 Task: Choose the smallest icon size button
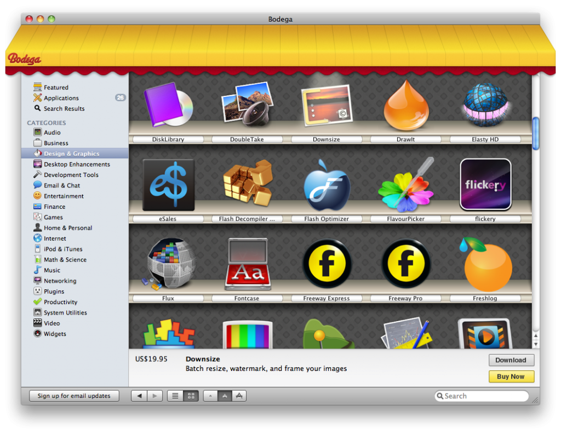[x=210, y=396]
